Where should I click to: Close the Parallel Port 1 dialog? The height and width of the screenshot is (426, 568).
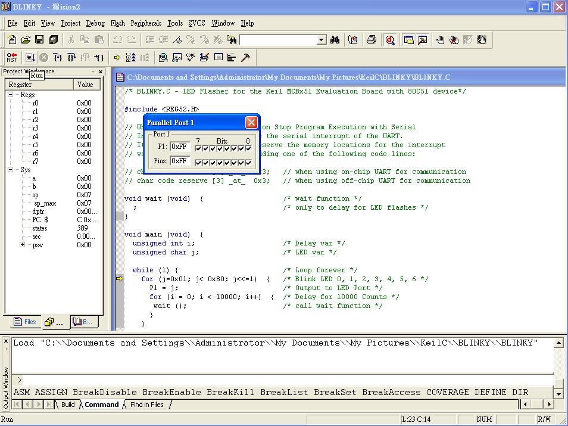click(251, 122)
